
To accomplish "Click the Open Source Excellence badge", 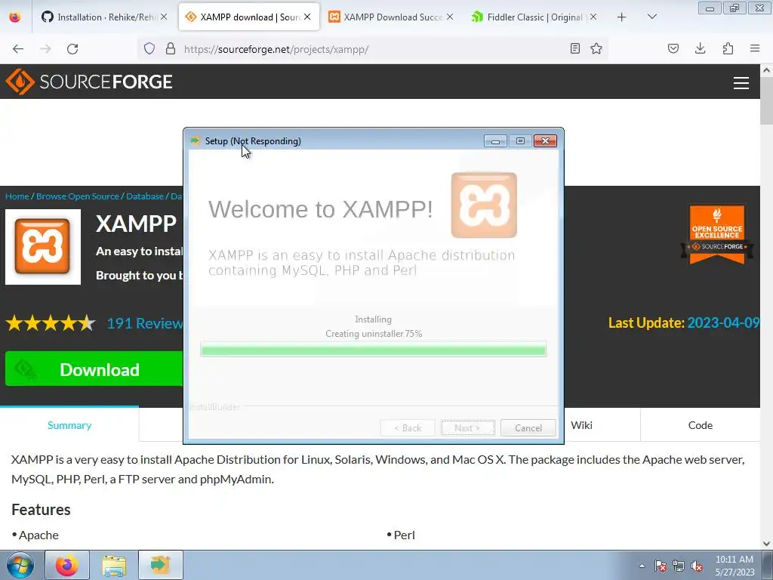I will pos(717,234).
